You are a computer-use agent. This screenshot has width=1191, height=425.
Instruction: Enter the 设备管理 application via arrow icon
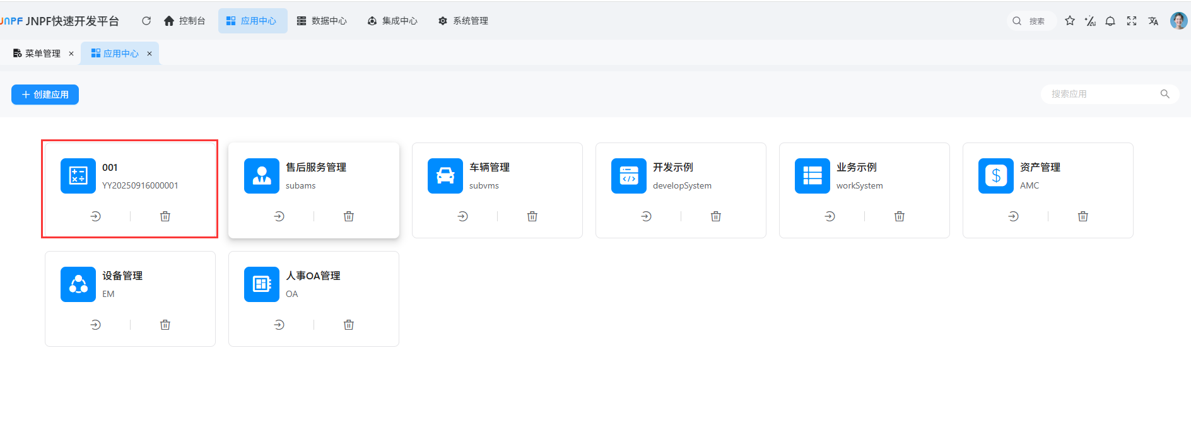point(96,325)
